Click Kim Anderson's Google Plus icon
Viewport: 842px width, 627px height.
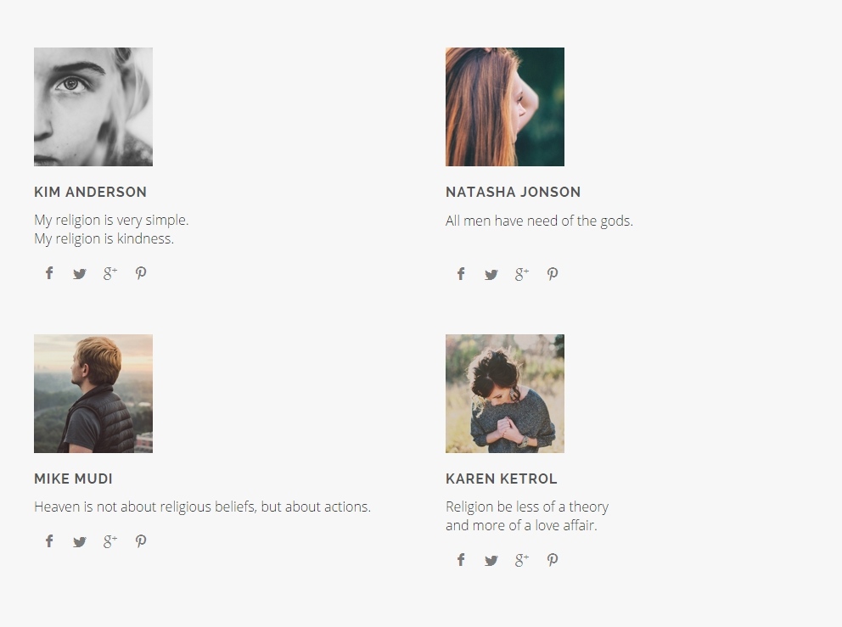(x=110, y=273)
